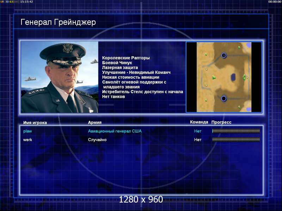The width and height of the screenshot is (282, 211).
Task: Click the 00:00:00 timer readout
Action: tap(275, 2)
